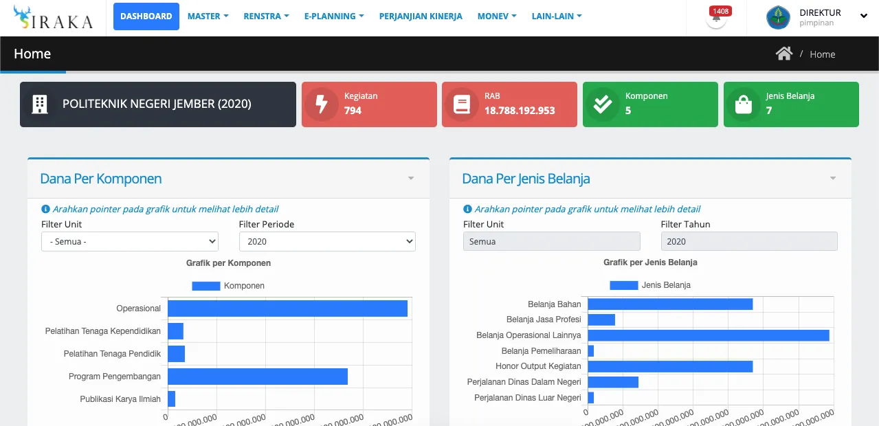Screen dimensions: 879x426
Task: Click the Home breadcrumb link
Action: point(822,54)
